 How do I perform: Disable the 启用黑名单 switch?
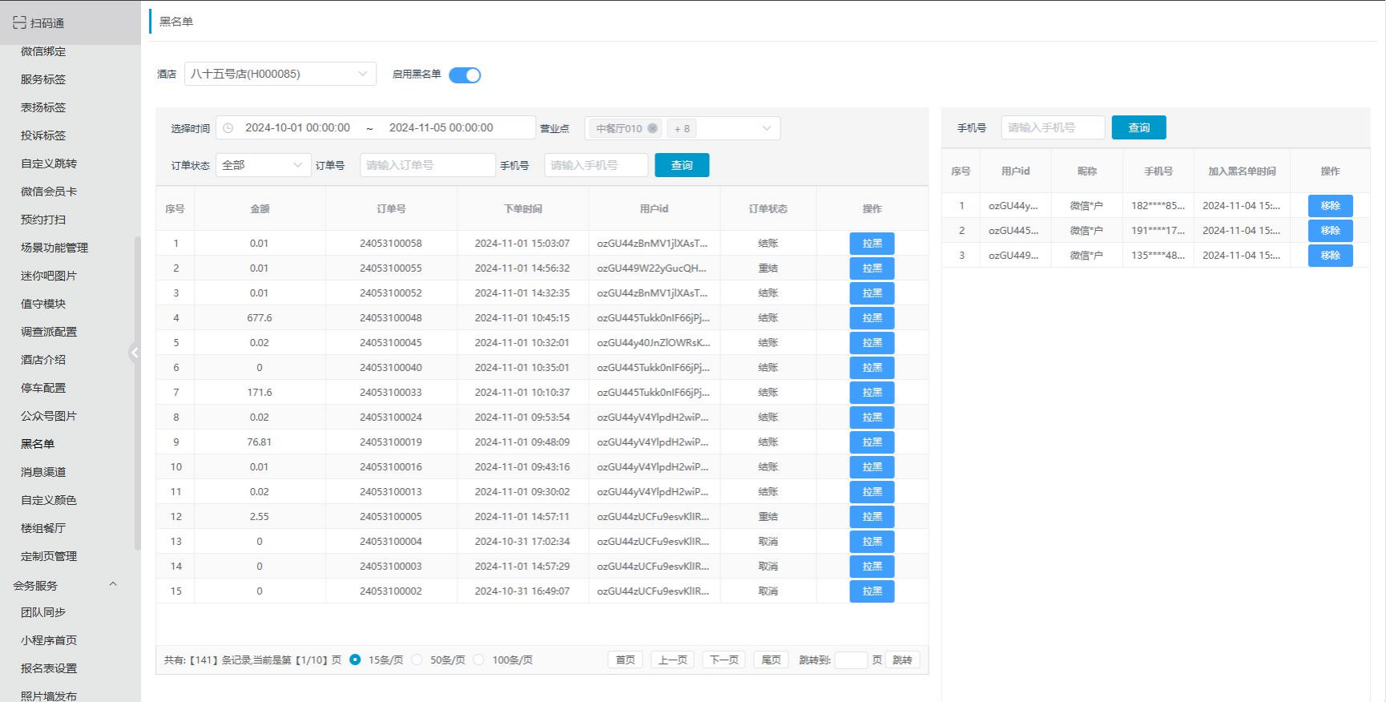pos(465,75)
